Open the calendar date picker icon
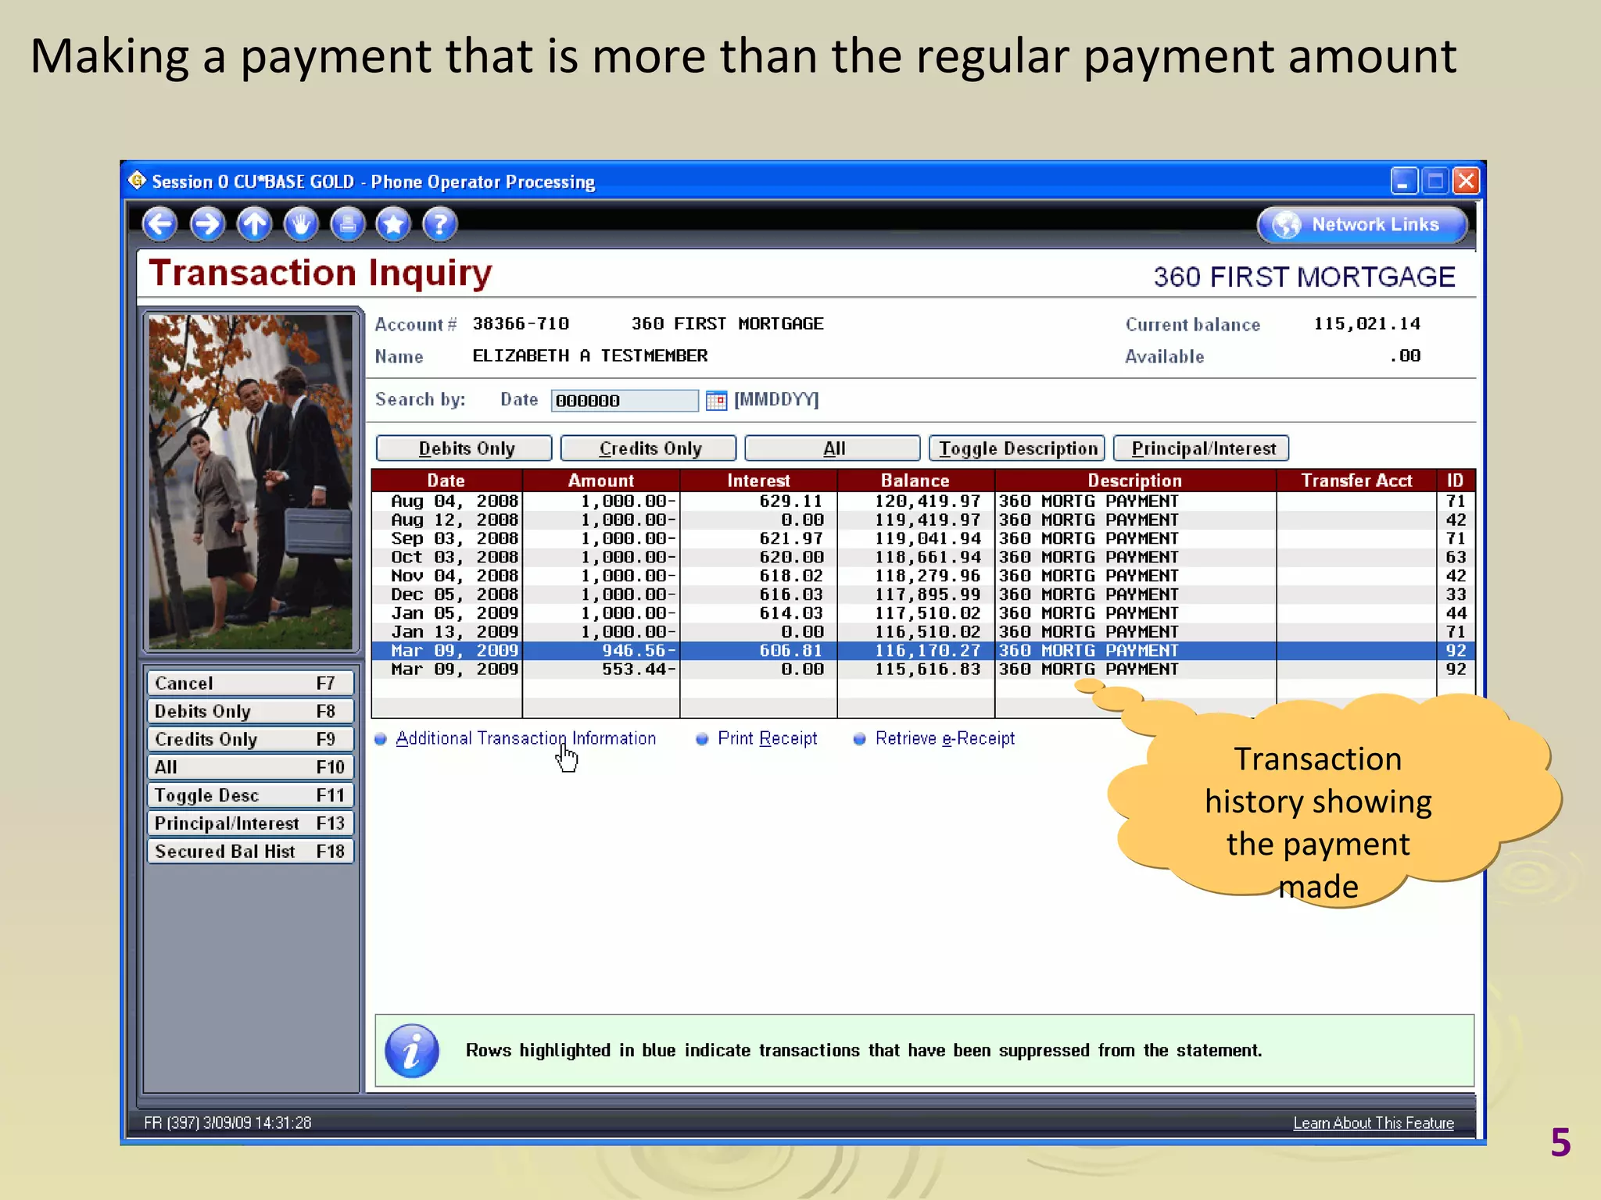 click(x=716, y=400)
